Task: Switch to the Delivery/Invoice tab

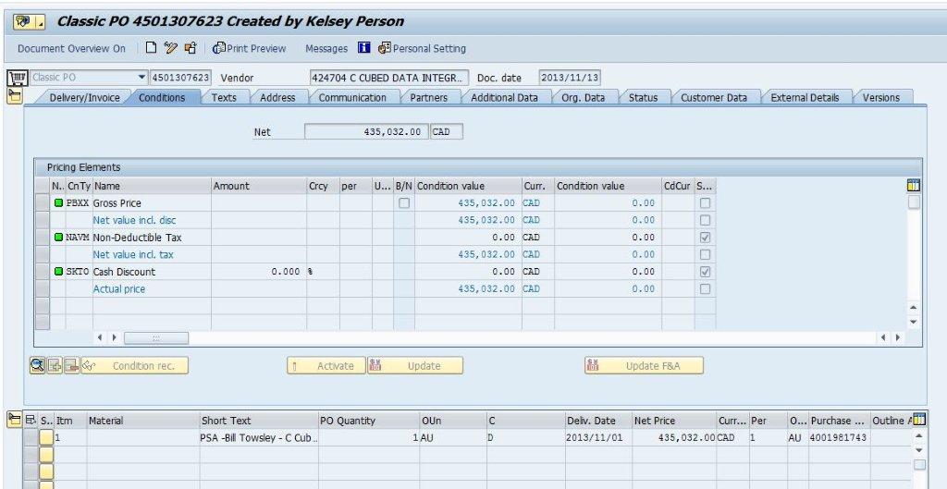Action: (x=83, y=97)
